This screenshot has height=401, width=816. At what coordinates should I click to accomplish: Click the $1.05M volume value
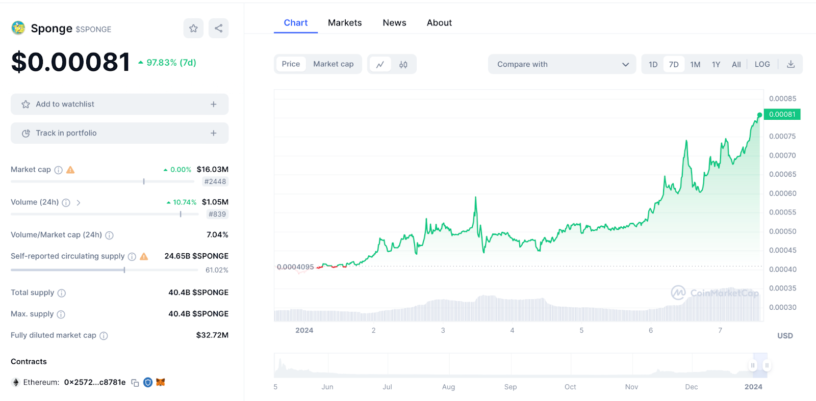215,202
